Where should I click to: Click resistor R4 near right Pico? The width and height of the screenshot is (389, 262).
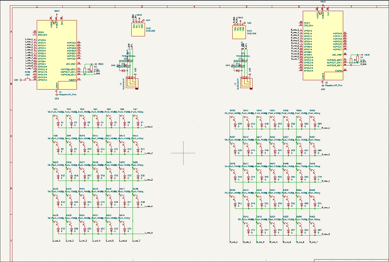(x=358, y=58)
